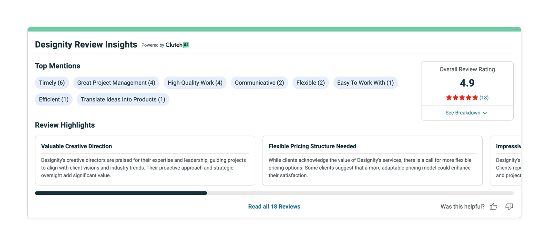
Task: Click the thumbs down icon
Action: (x=509, y=207)
